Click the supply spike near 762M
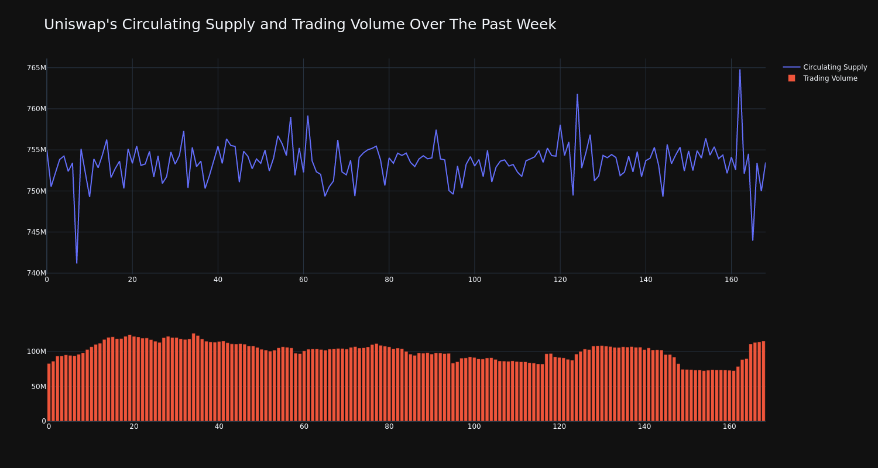This screenshot has height=468, width=878. [x=577, y=95]
